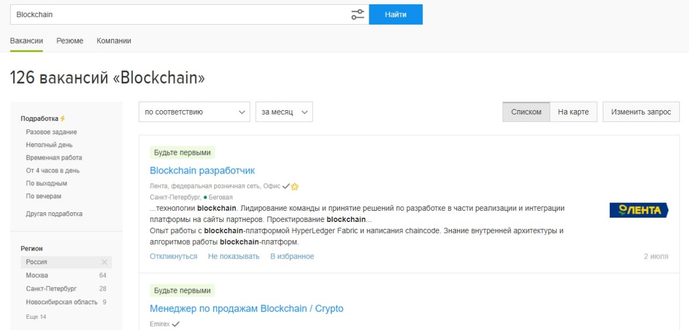The image size is (689, 330).
Task: Open the Blockchain разработчик vacancy link
Action: pyautogui.click(x=202, y=171)
